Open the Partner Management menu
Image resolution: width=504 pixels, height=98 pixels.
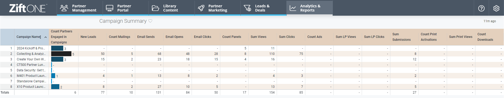[80, 8]
